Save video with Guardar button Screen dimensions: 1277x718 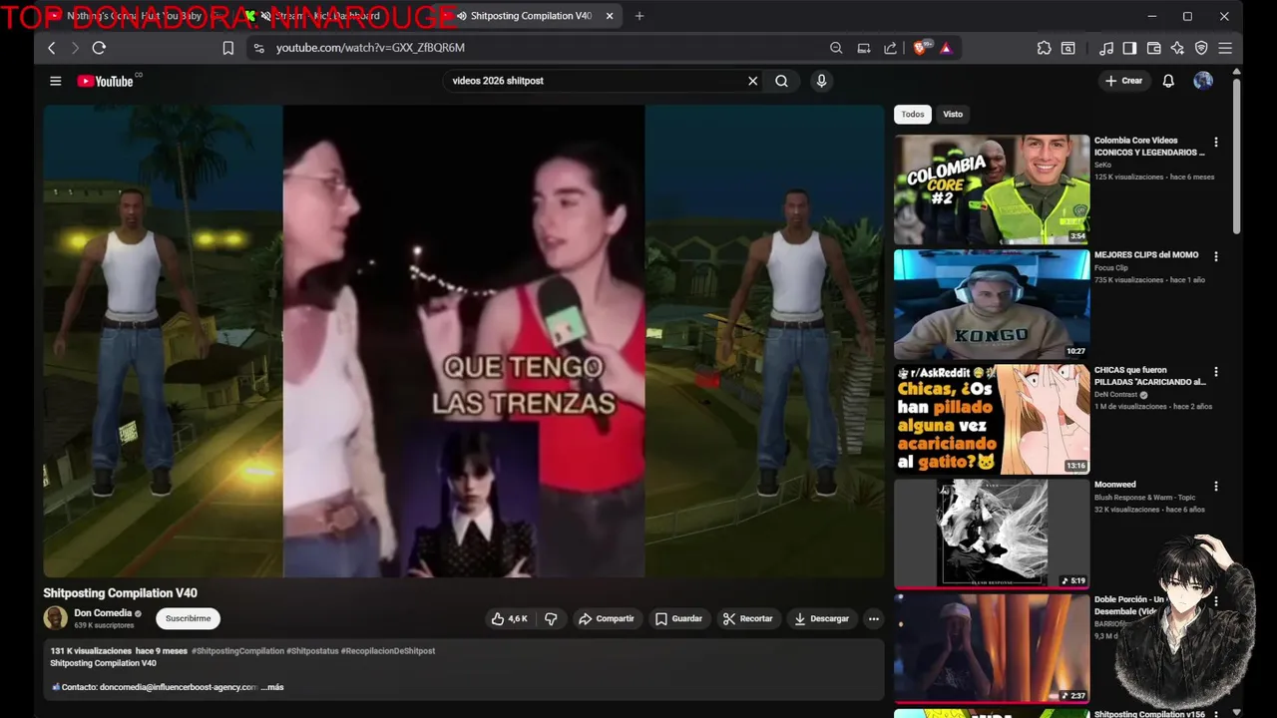coord(678,619)
